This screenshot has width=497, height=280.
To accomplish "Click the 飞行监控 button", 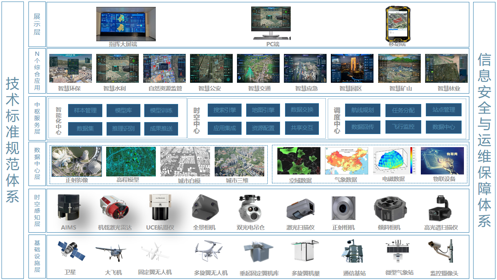I will point(403,127).
